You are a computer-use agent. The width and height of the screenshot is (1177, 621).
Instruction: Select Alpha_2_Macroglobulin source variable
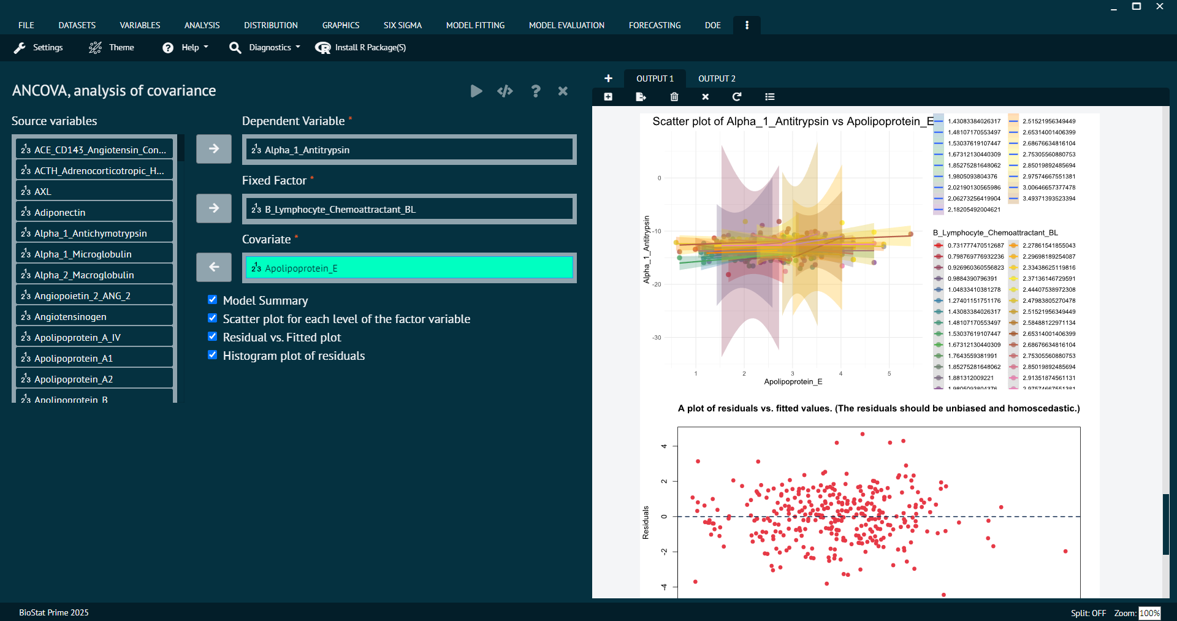click(x=94, y=275)
